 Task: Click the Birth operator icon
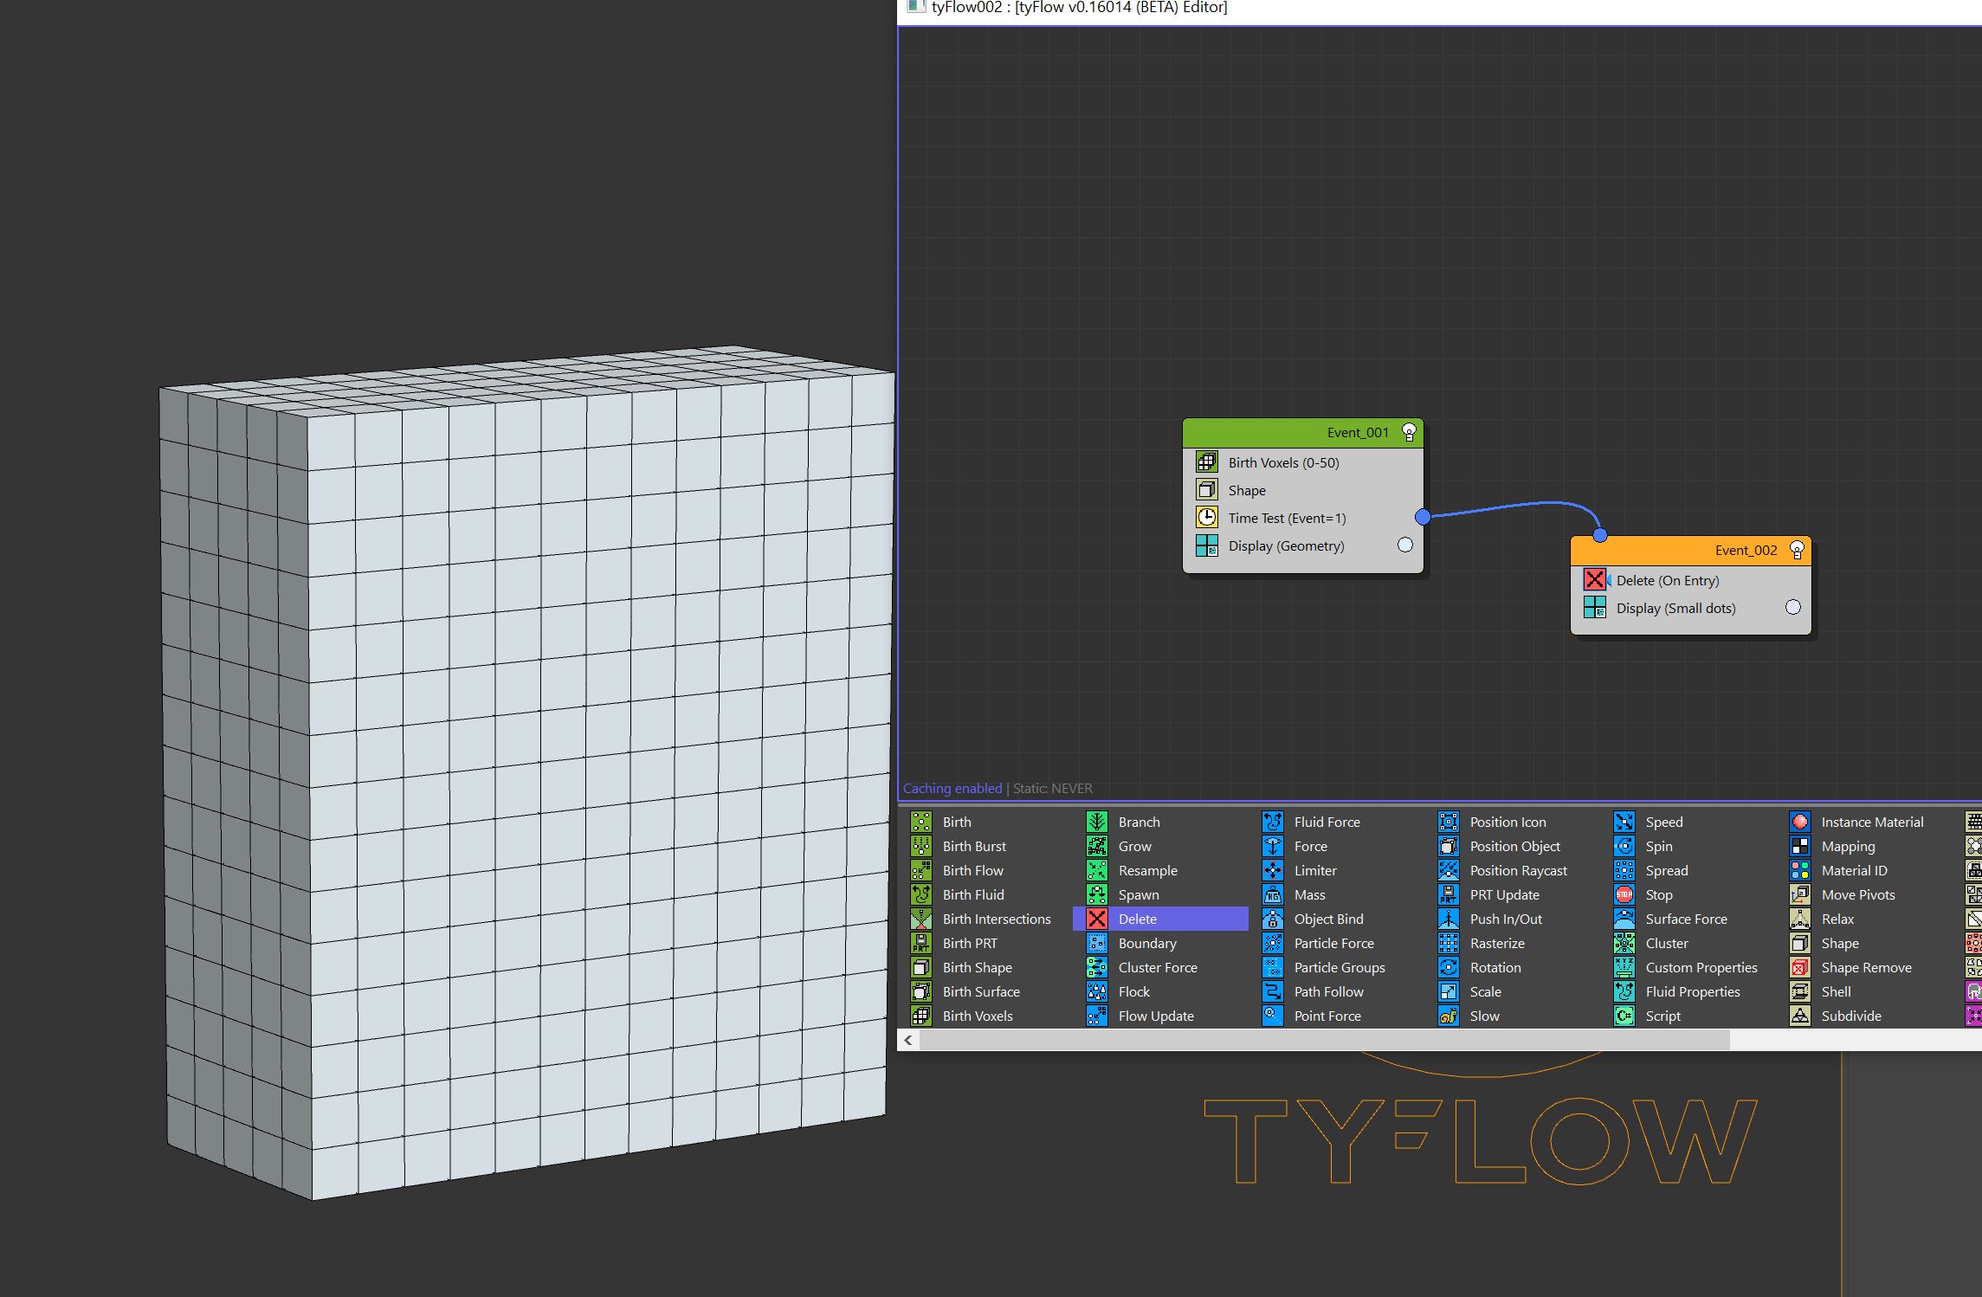point(921,822)
